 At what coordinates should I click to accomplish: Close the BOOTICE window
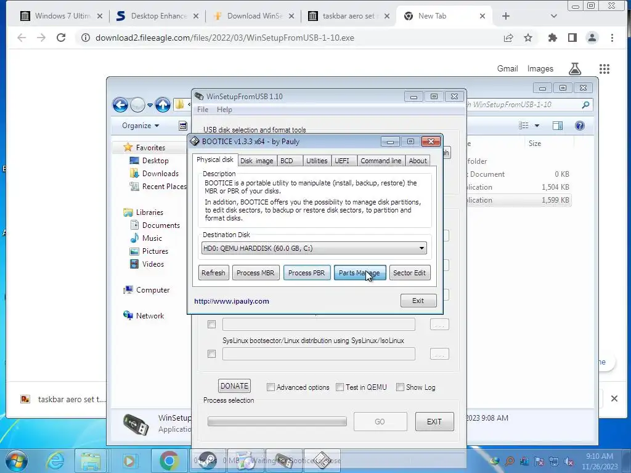431,142
